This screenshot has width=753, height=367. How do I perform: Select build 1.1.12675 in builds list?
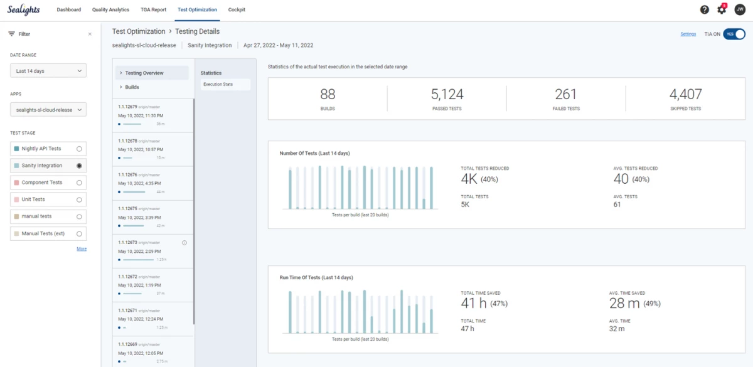[152, 217]
